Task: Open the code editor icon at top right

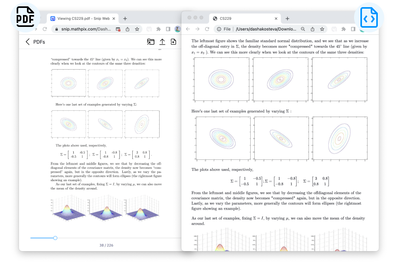Action: (x=368, y=17)
